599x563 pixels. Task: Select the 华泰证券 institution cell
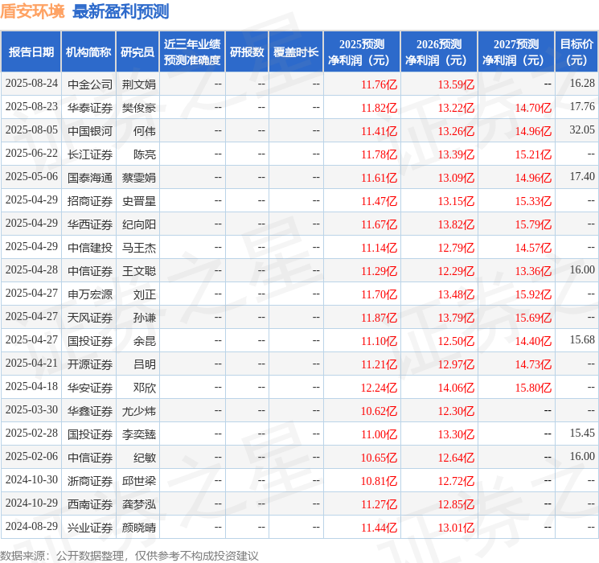[90, 108]
